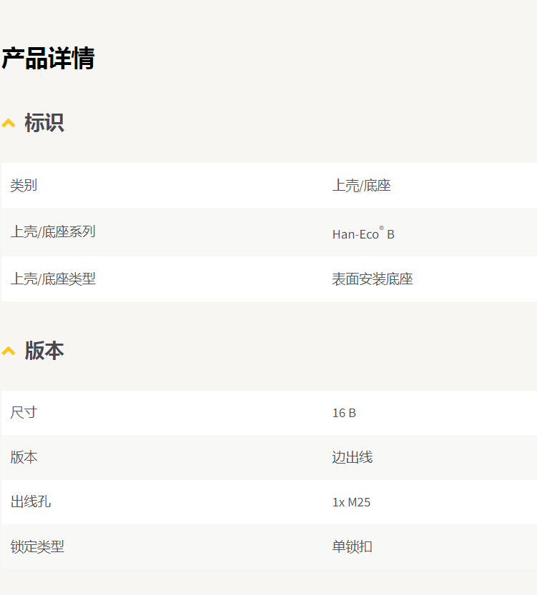Image resolution: width=537 pixels, height=595 pixels.
Task: Click the 产品详情 page title
Action: tap(48, 58)
